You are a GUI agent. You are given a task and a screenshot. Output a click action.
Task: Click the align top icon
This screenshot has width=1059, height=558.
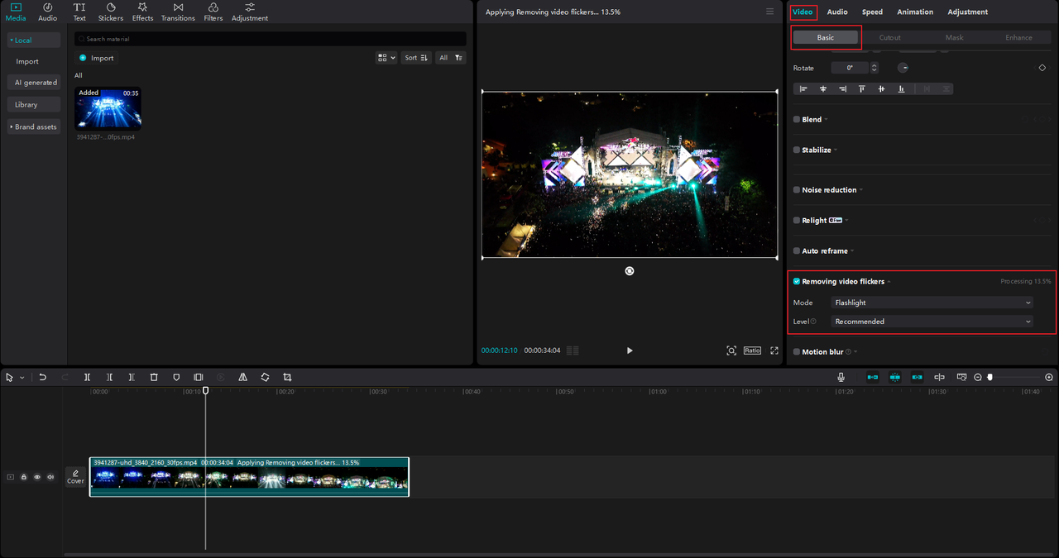click(x=862, y=88)
